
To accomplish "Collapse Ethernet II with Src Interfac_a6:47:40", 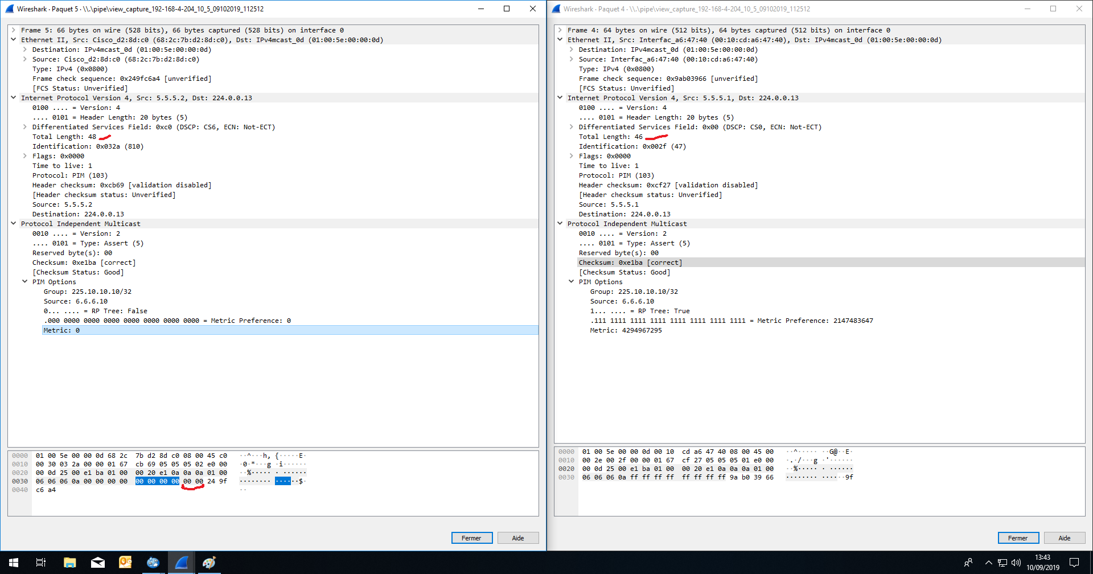I will (560, 40).
